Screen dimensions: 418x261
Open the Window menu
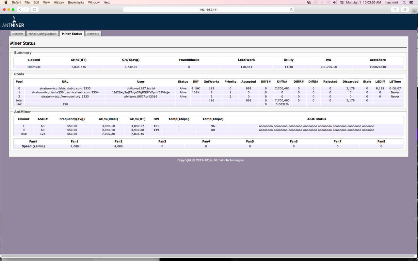coord(94,2)
